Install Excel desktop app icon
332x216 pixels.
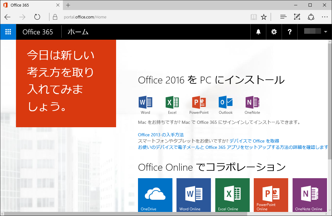172,102
